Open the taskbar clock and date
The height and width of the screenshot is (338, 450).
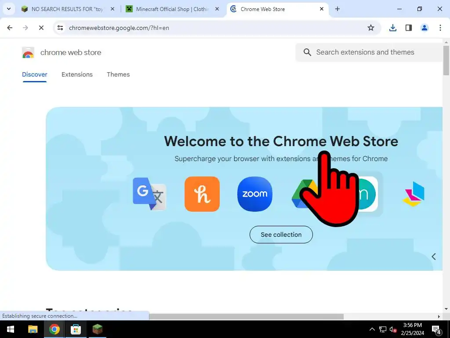(x=412, y=329)
